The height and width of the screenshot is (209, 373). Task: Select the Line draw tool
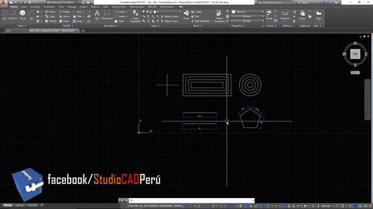click(4, 15)
